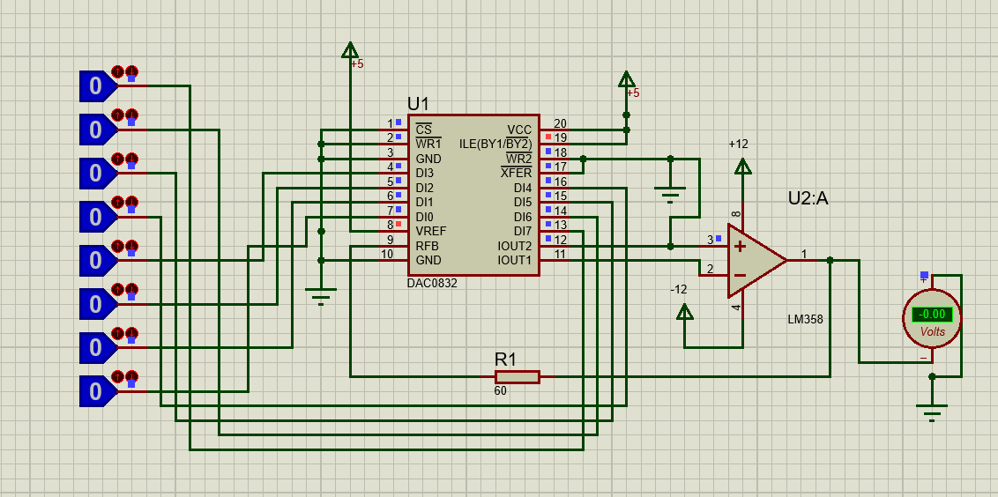Click the Volts label on the meter
998x497 pixels.
933,332
